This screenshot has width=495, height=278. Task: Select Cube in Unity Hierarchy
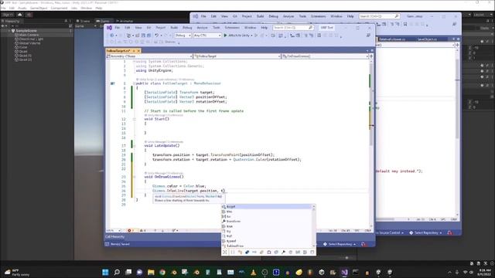(23, 47)
